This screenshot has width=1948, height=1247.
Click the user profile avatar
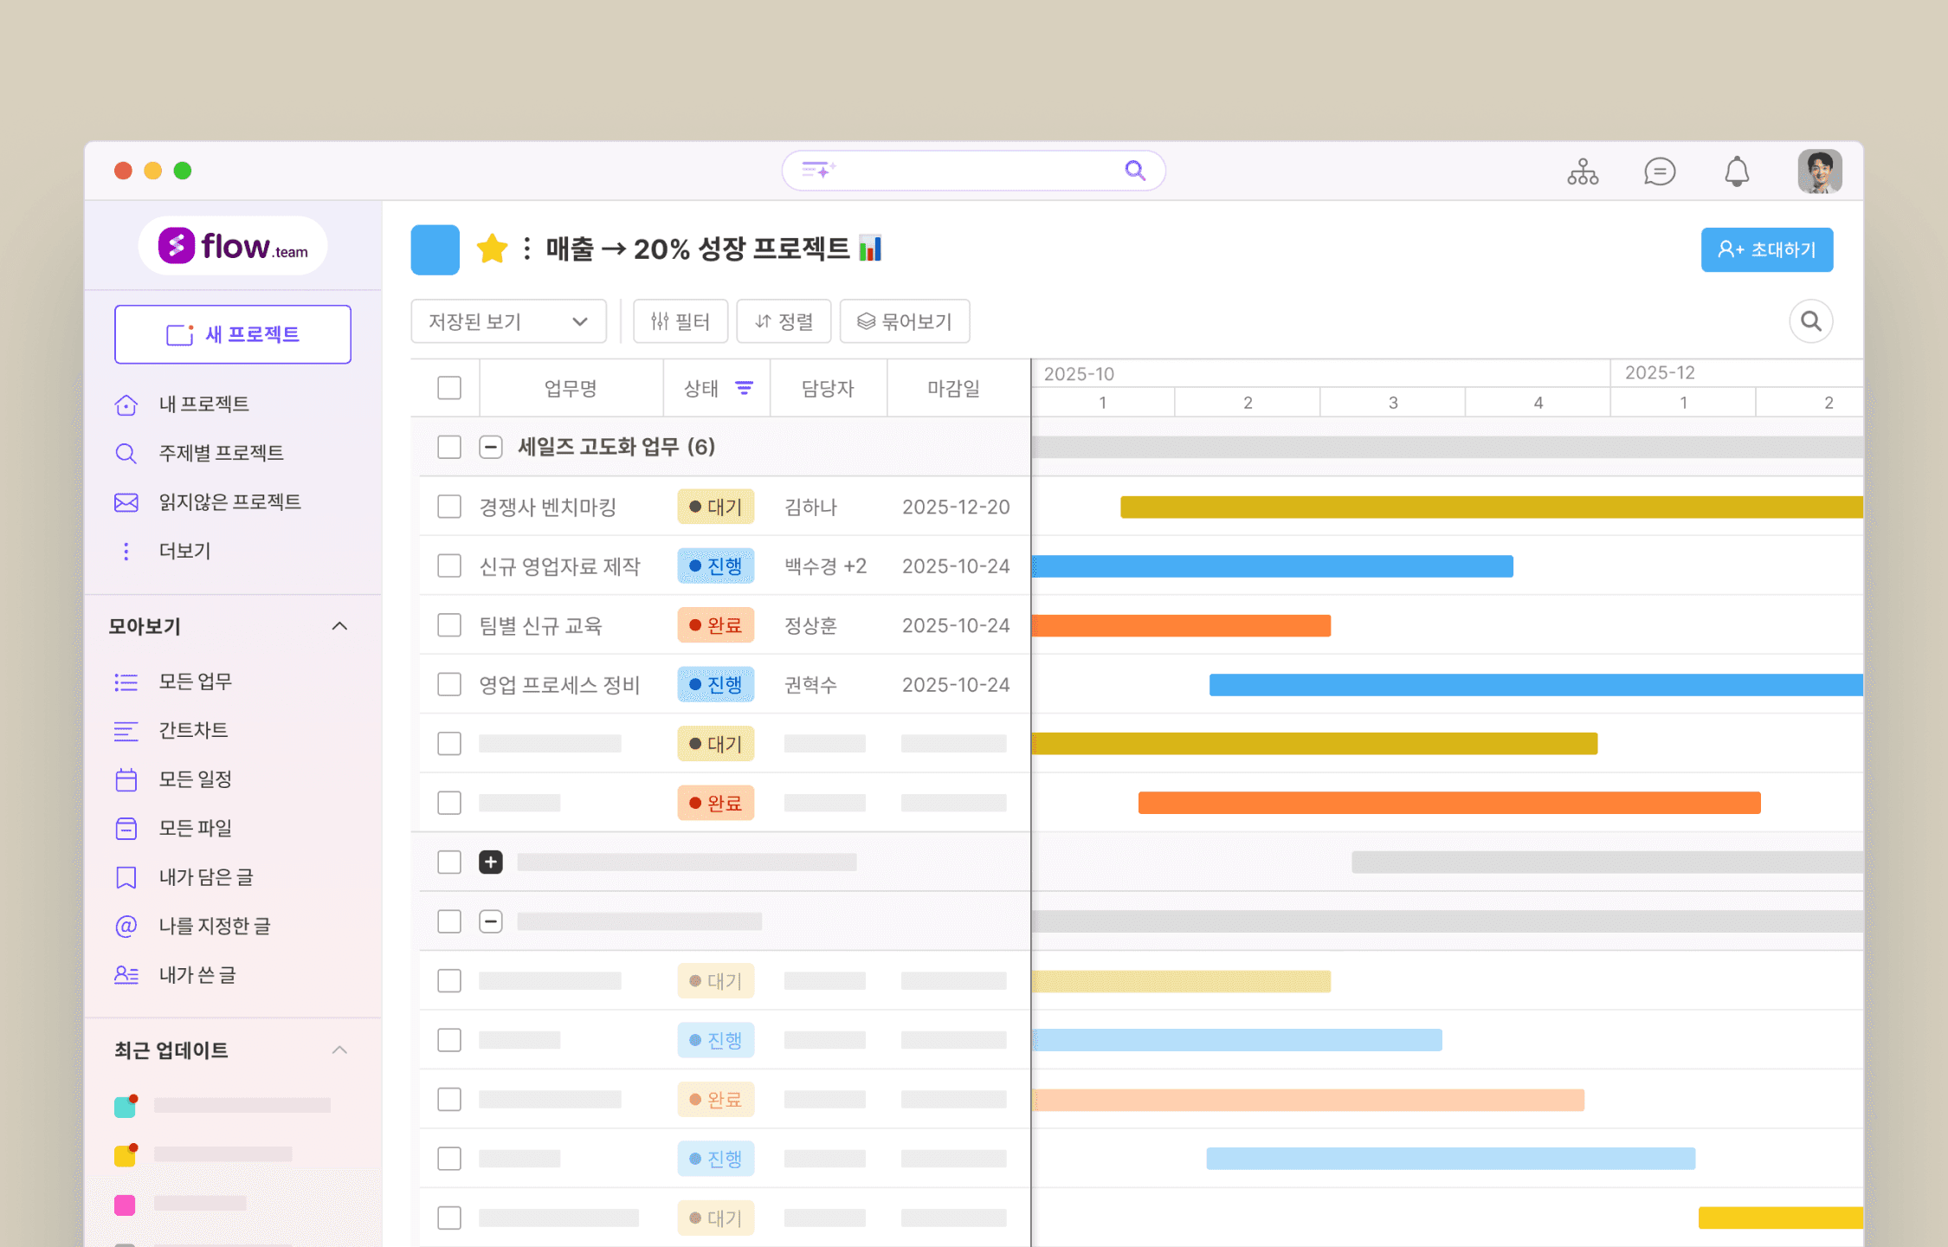[x=1818, y=171]
